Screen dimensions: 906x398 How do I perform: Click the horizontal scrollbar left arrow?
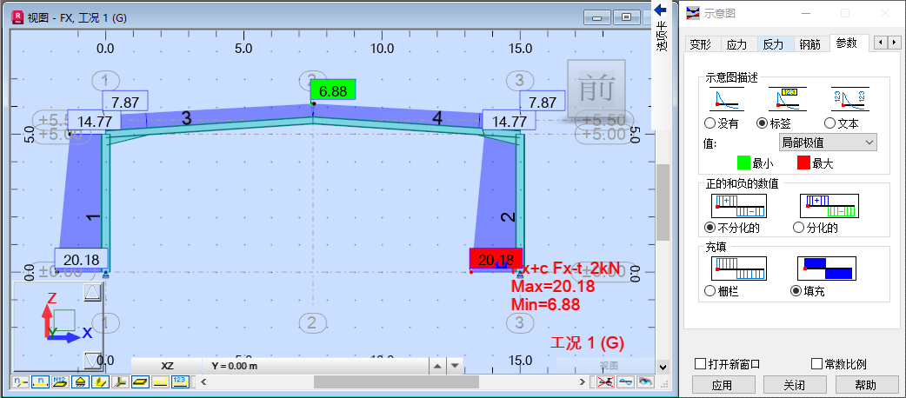[x=203, y=381]
